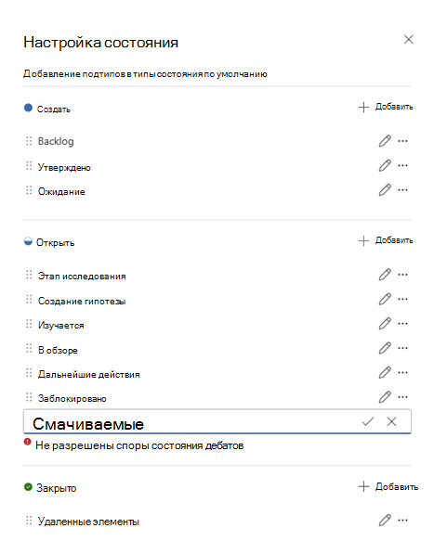Add a subtype under Закрыто

coord(388,487)
